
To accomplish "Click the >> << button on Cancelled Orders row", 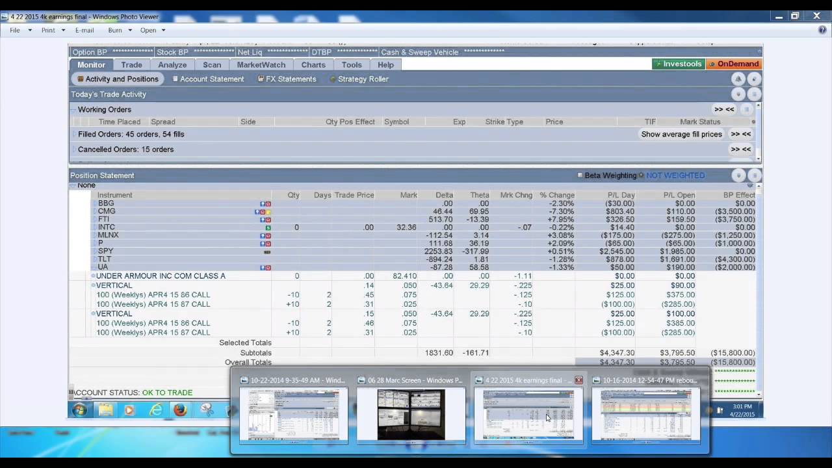I will tap(740, 149).
